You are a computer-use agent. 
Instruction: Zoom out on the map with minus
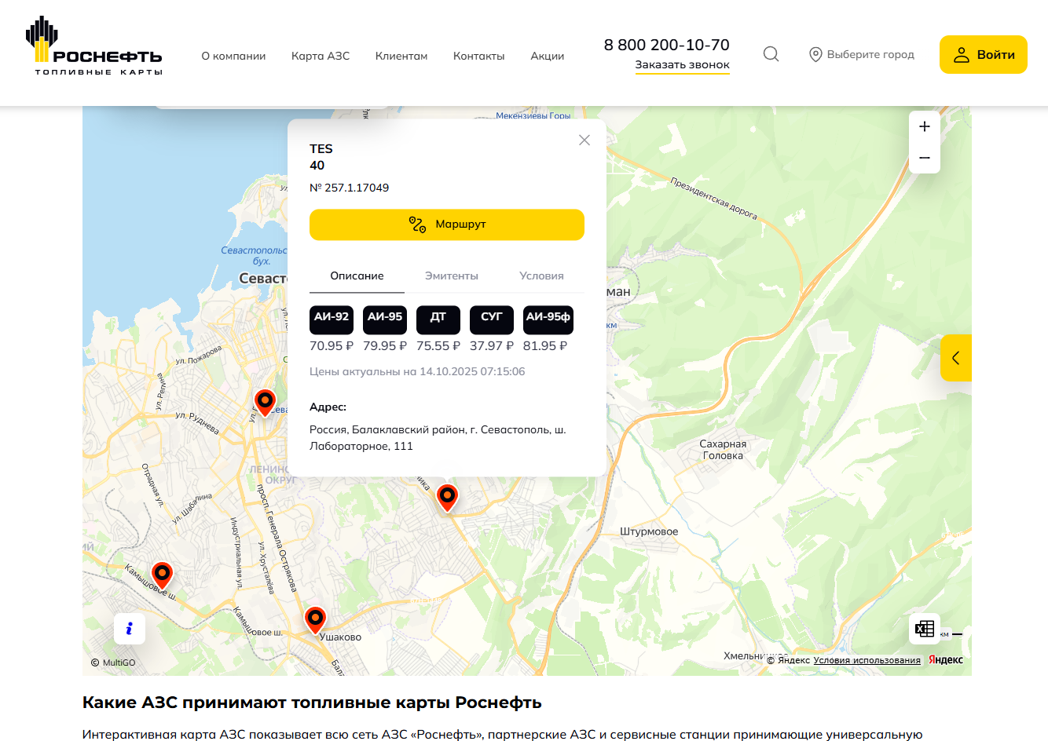pyautogui.click(x=925, y=158)
